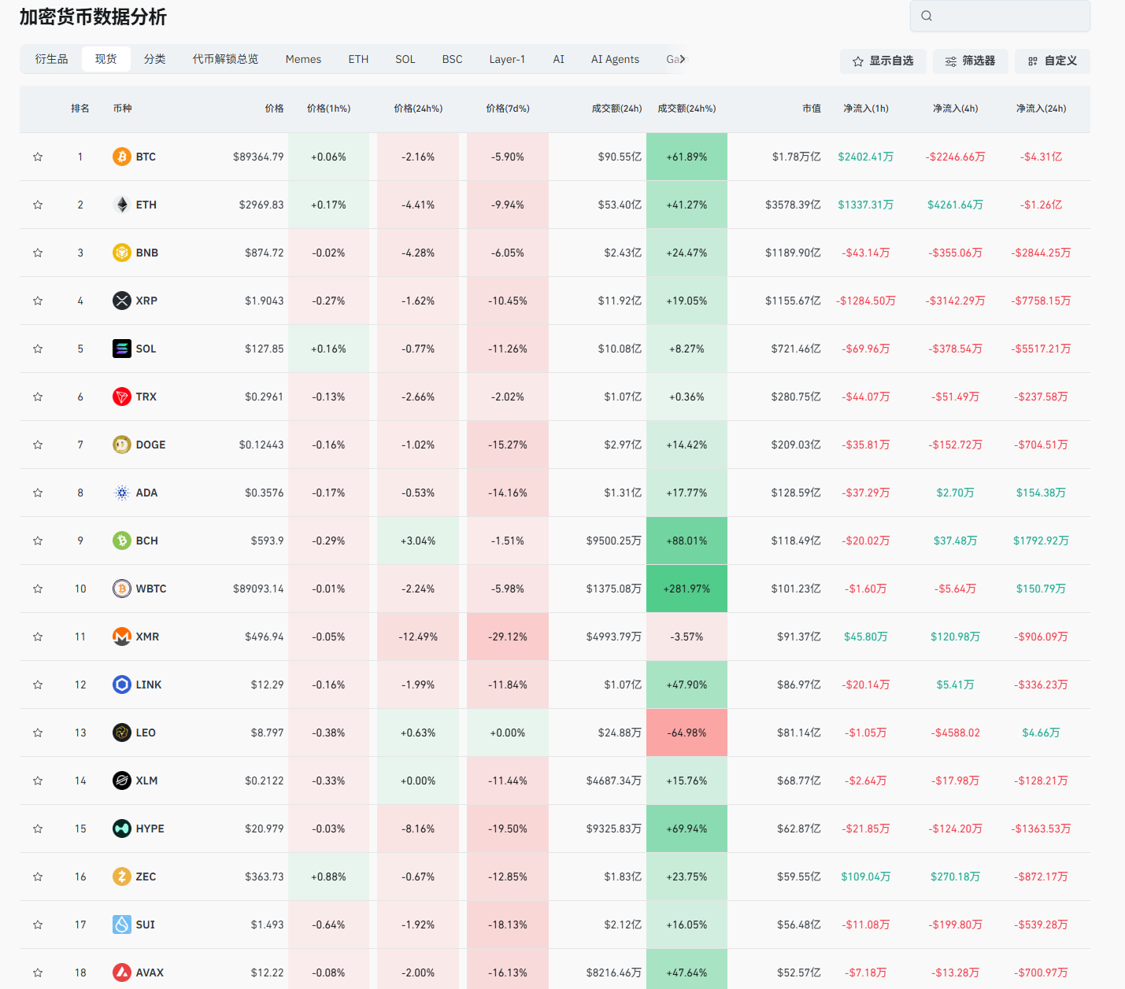Expand more category tabs with right chevron
This screenshot has height=989, width=1125.
683,59
